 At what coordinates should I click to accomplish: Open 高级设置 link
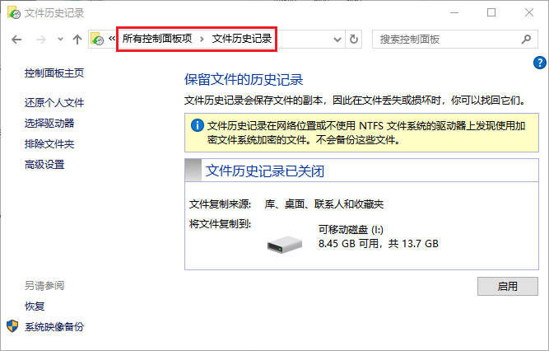coord(44,165)
